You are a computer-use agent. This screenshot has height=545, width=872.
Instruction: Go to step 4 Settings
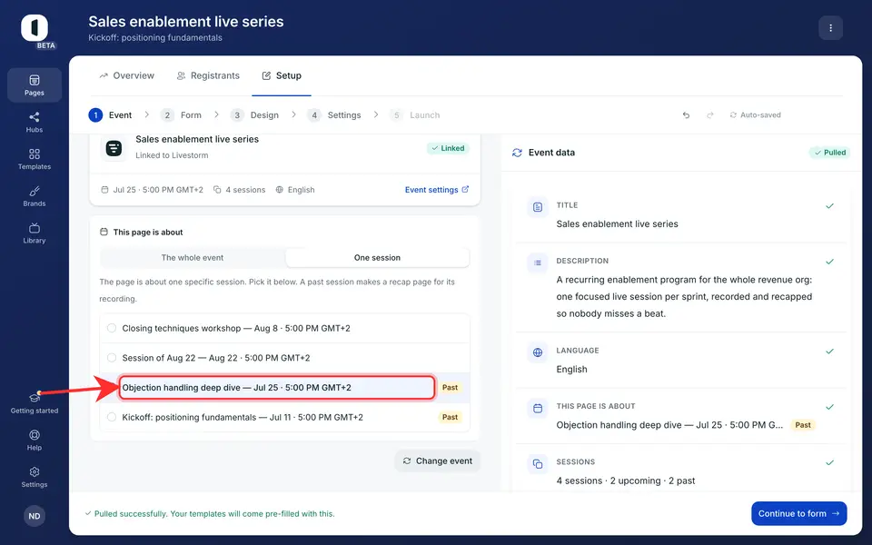[333, 115]
